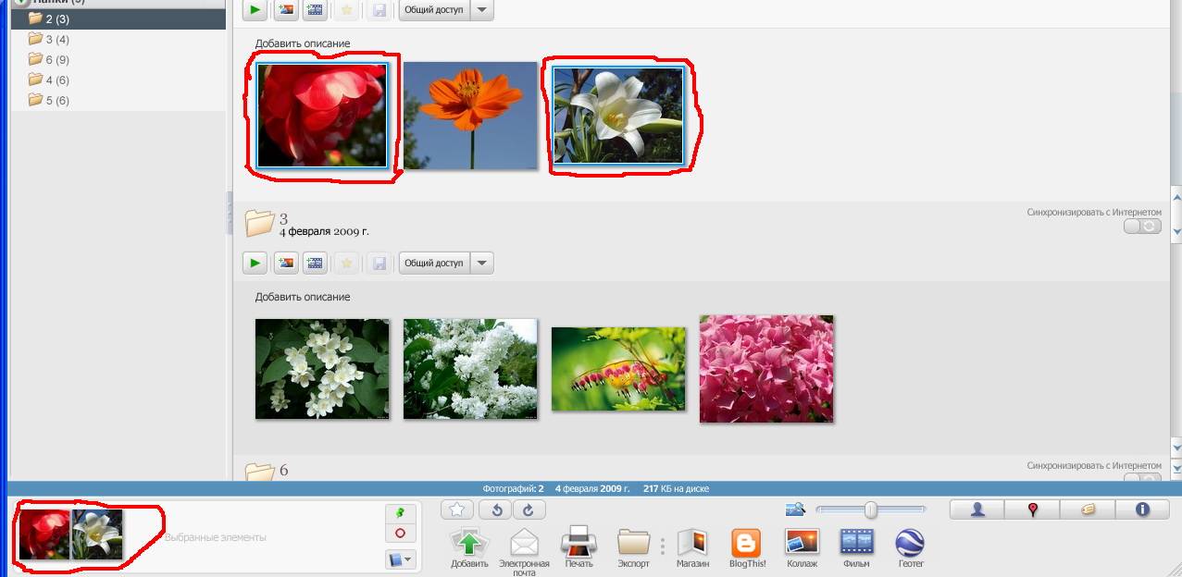Click the 'Экспорт' folder button
Image resolution: width=1182 pixels, height=577 pixels.
(x=633, y=548)
